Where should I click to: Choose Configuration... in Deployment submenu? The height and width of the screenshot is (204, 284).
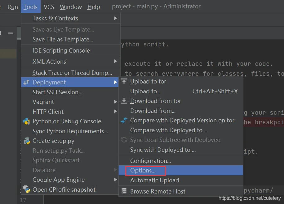(x=150, y=161)
